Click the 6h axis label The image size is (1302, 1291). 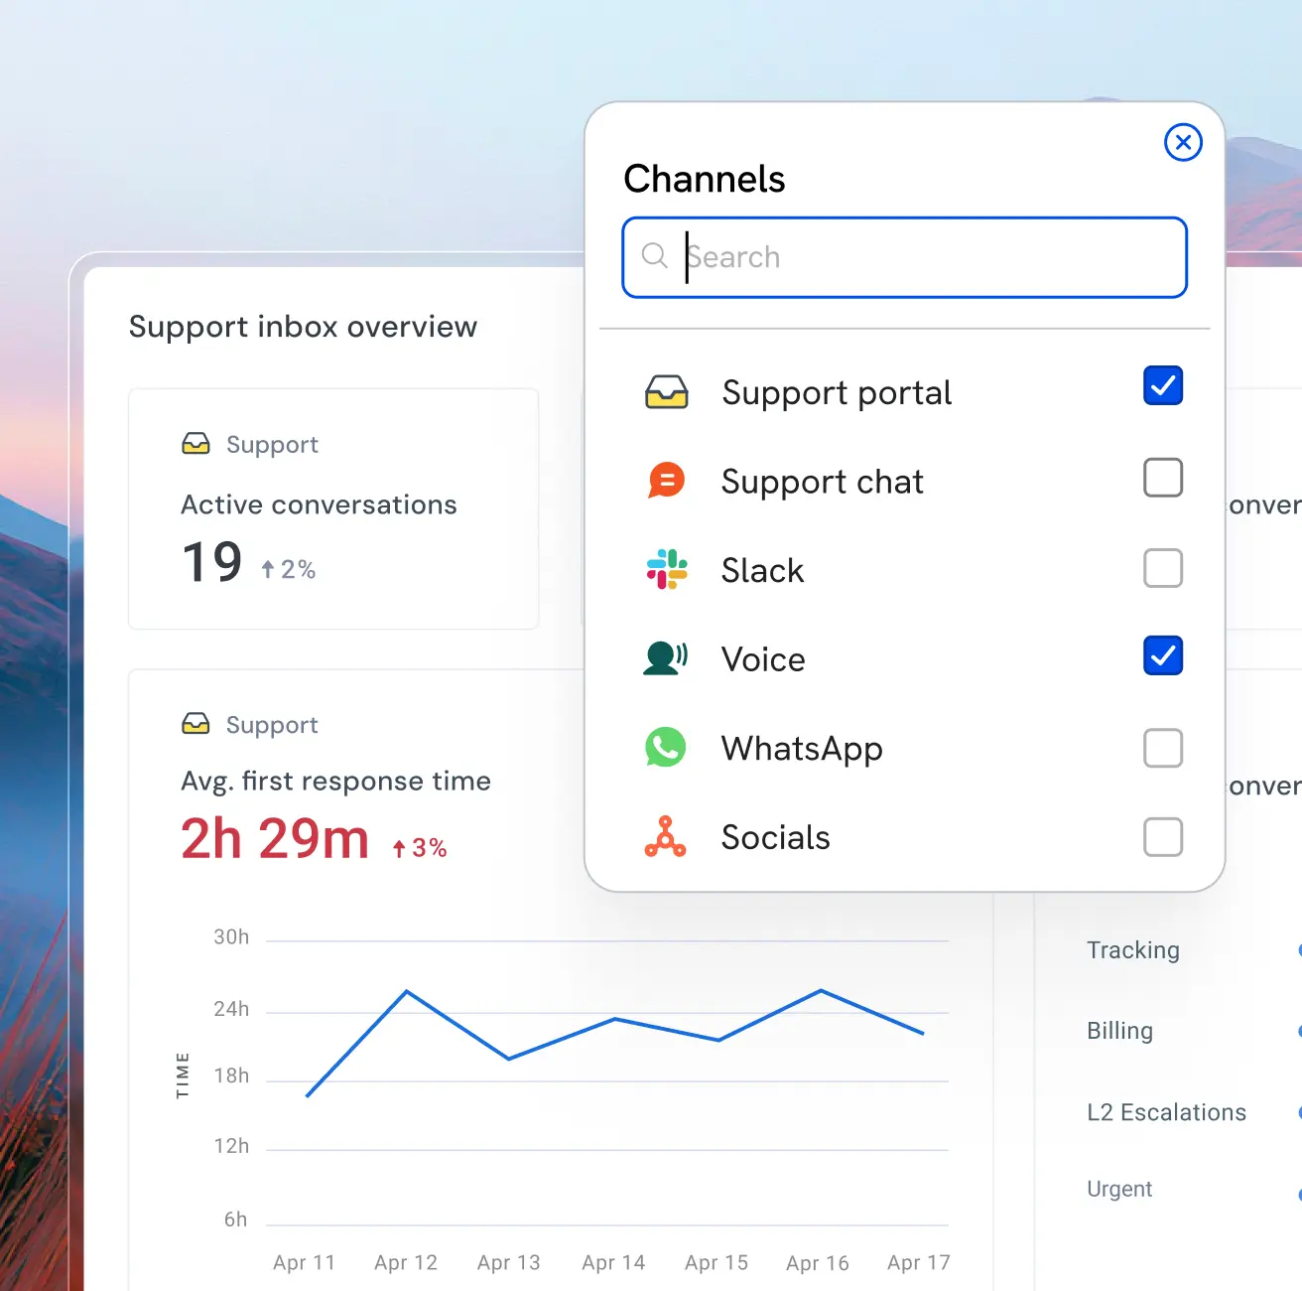point(235,1219)
